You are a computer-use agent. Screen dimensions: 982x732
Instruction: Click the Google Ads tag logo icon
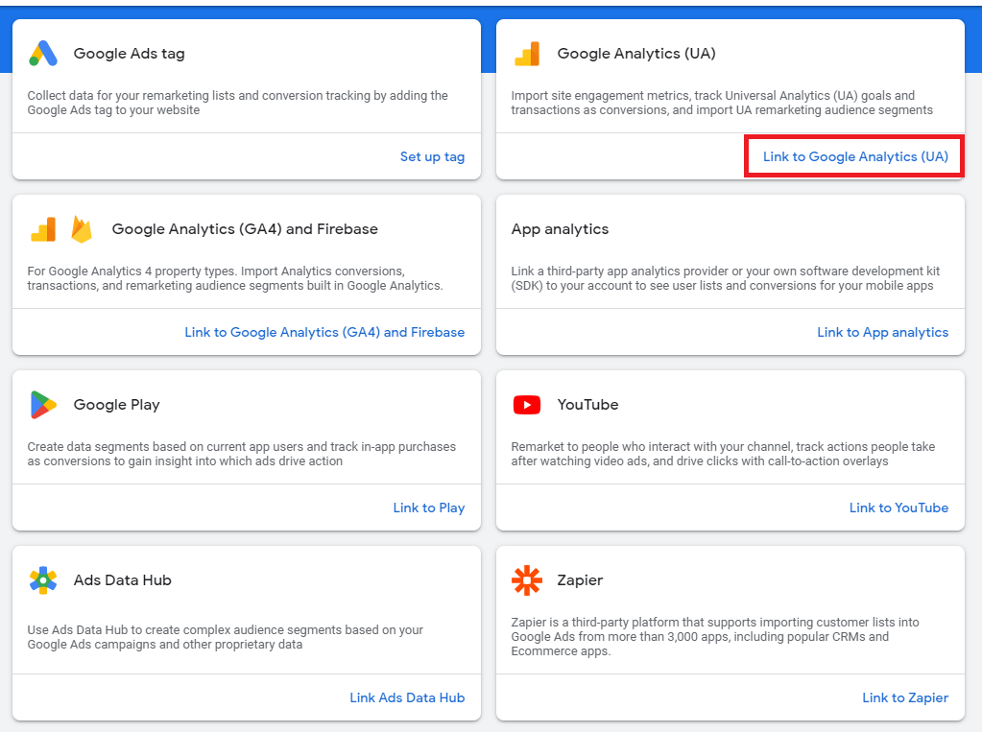(43, 53)
